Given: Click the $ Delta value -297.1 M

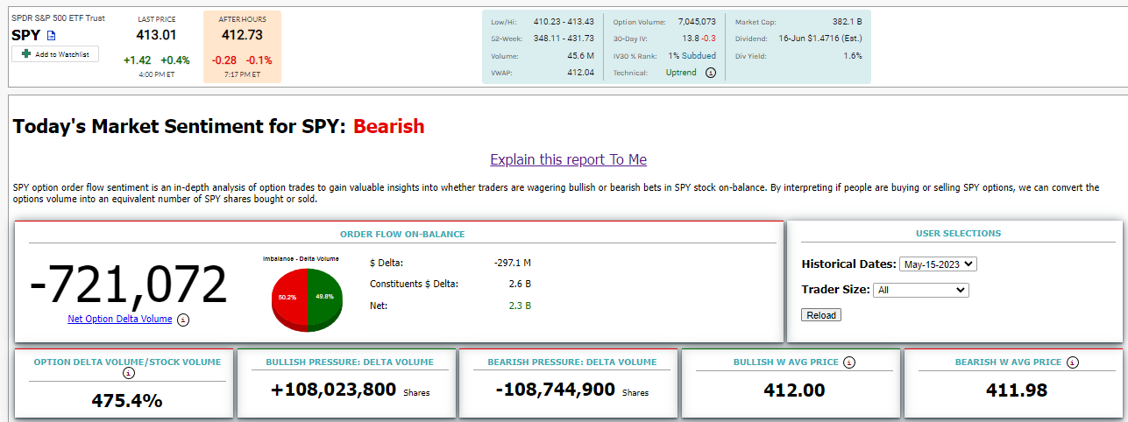Looking at the screenshot, I should click(x=512, y=262).
